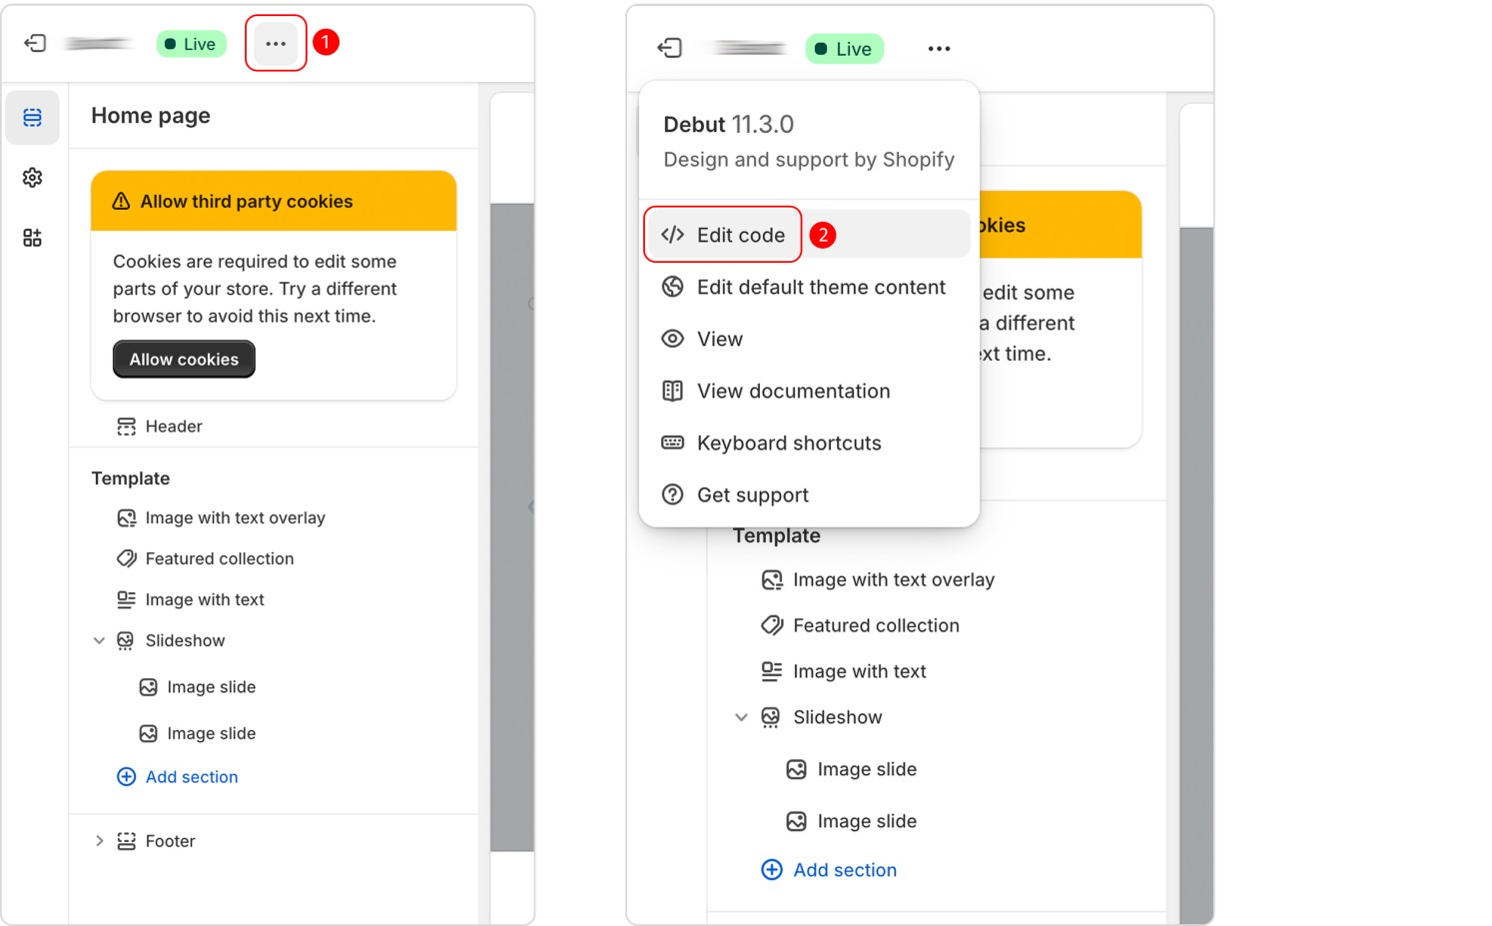This screenshot has height=926, width=1492.
Task: Open View documentation from the menu
Action: [793, 392]
